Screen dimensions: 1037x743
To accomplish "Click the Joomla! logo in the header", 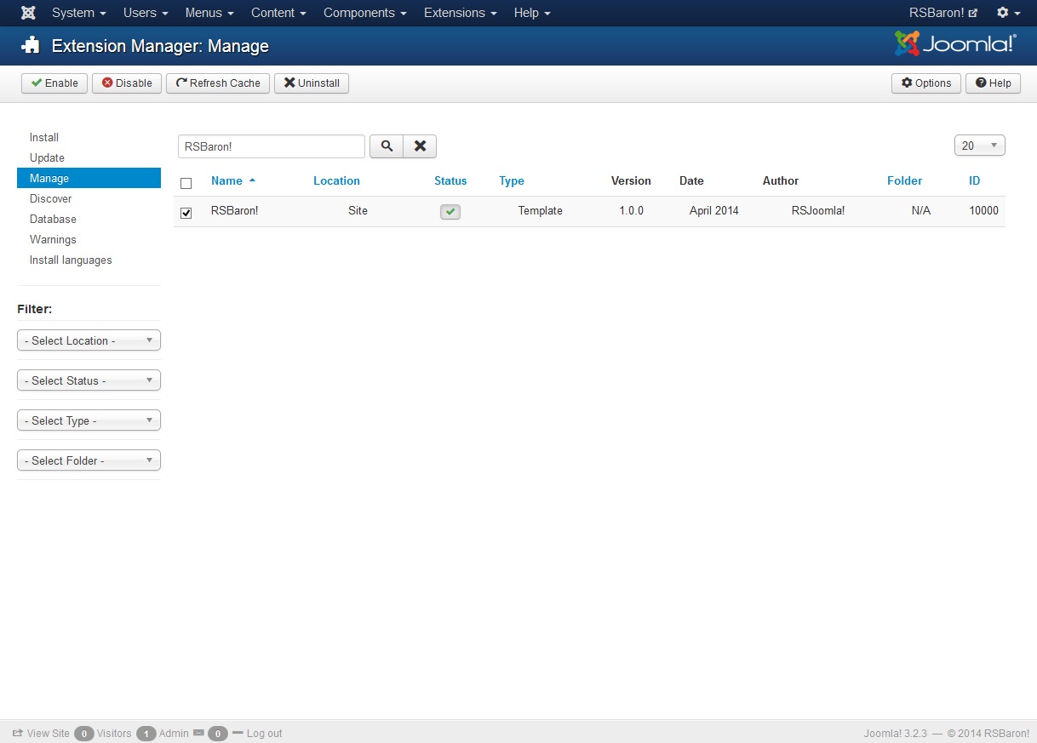I will click(955, 43).
